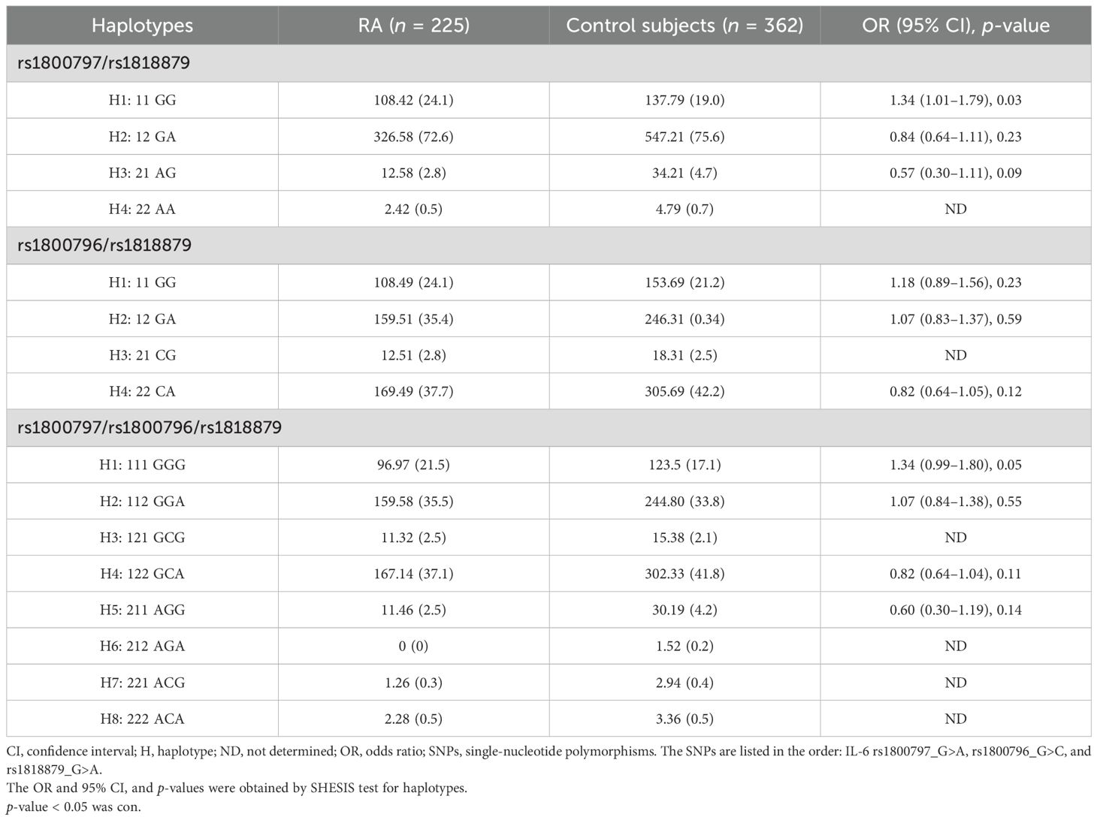
Task: Click the H8: 222 ACA haplotype cell
Action: tap(142, 719)
